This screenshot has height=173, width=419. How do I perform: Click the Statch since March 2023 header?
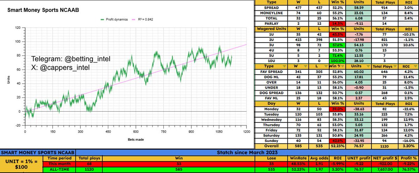pos(247,152)
